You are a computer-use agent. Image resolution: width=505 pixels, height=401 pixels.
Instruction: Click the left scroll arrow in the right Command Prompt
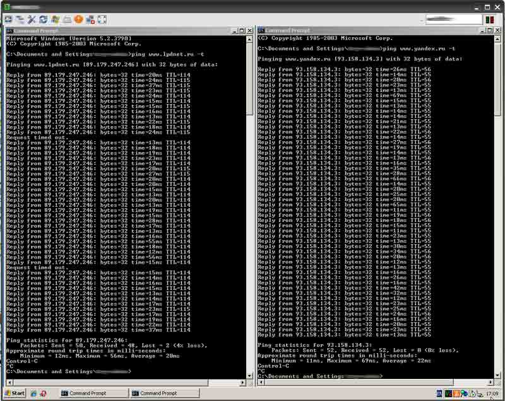[261, 382]
